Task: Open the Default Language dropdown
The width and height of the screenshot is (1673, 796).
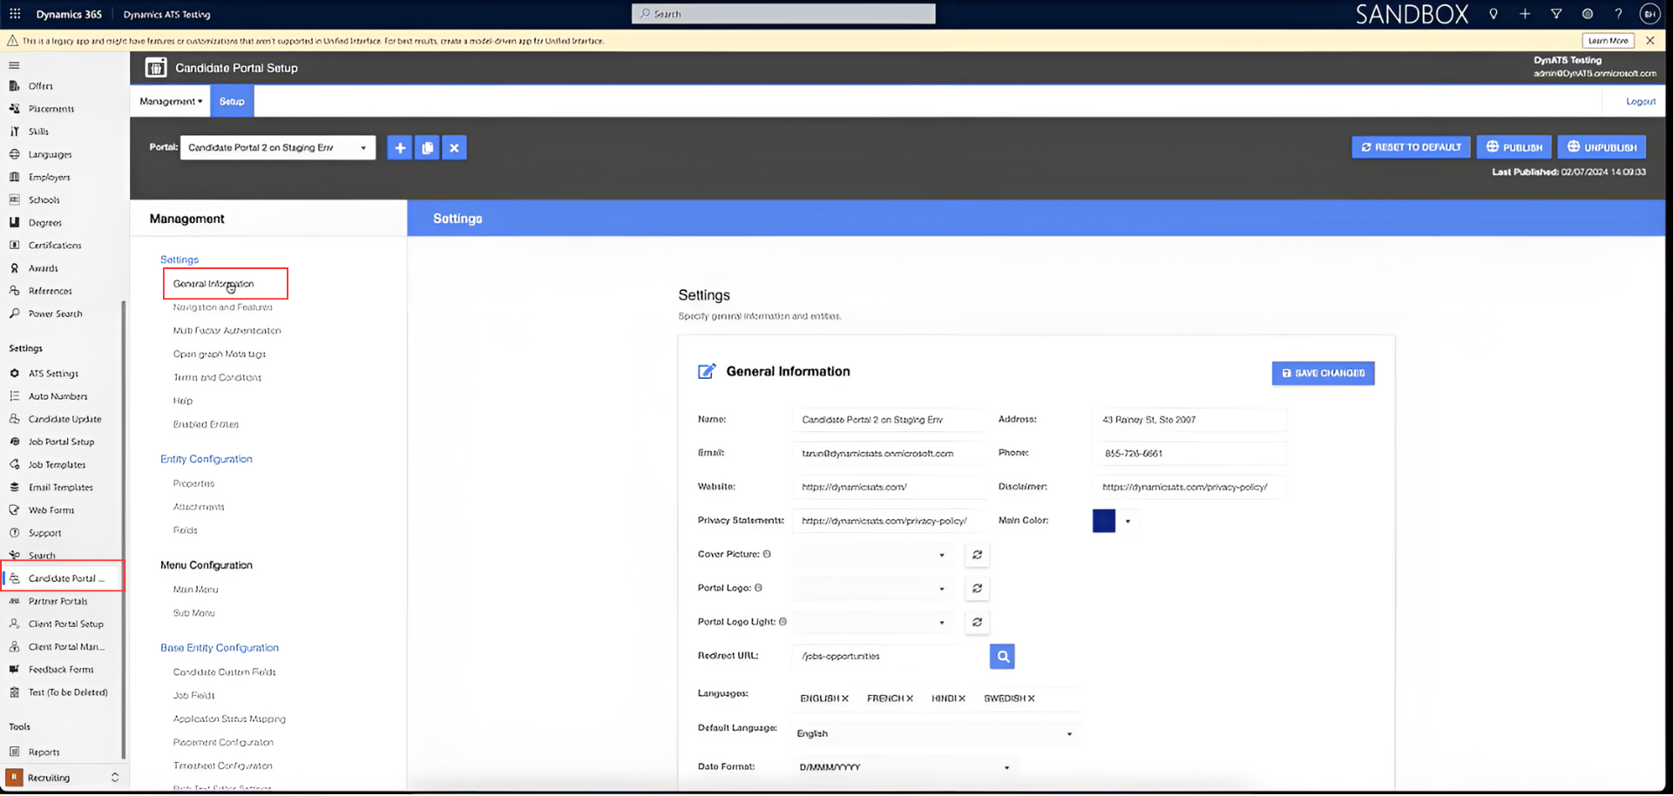Action: click(935, 734)
